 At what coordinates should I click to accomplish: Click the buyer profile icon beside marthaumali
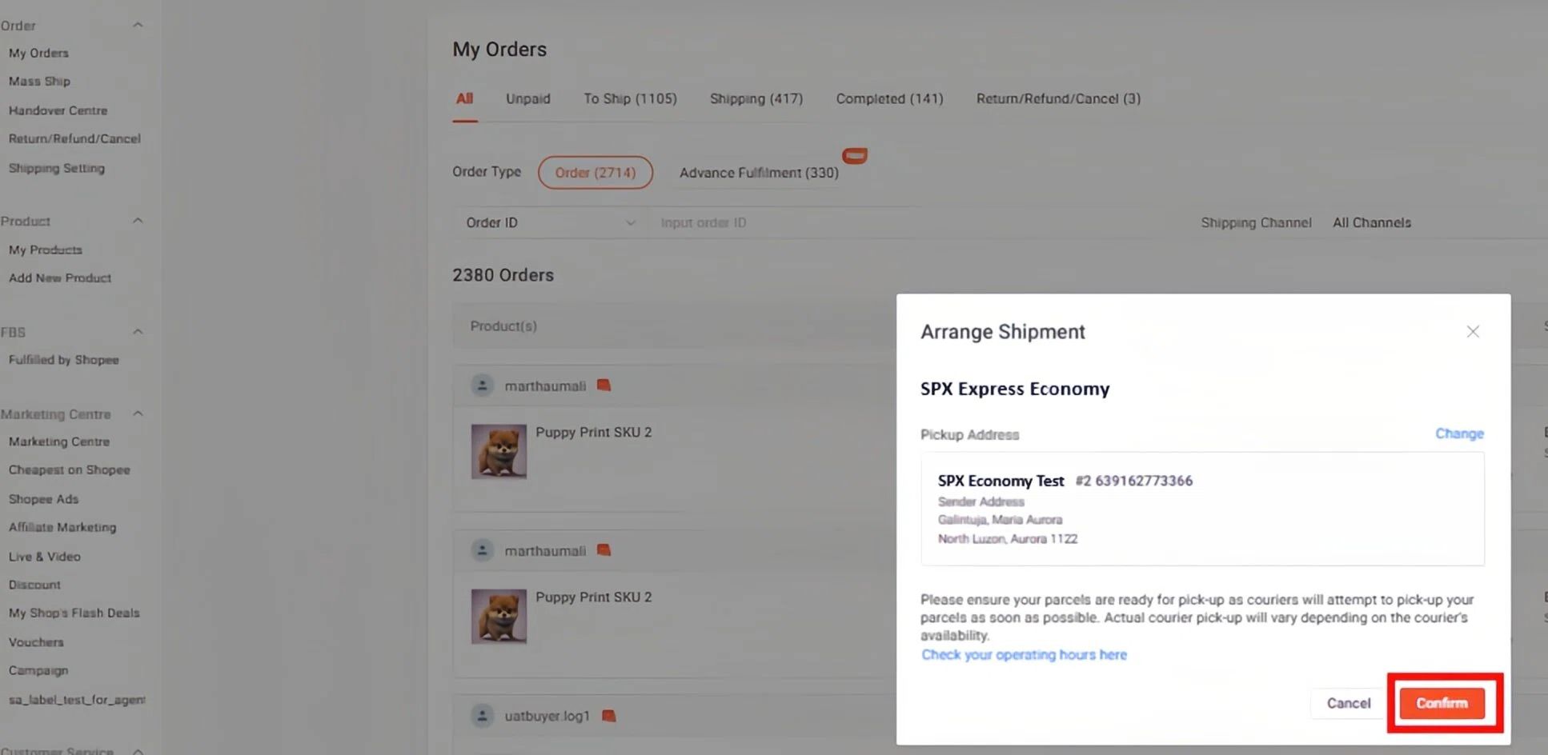482,385
